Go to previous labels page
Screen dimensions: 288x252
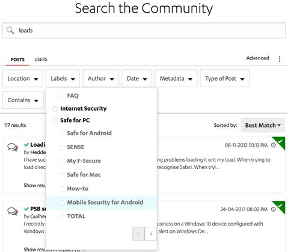[138, 234]
